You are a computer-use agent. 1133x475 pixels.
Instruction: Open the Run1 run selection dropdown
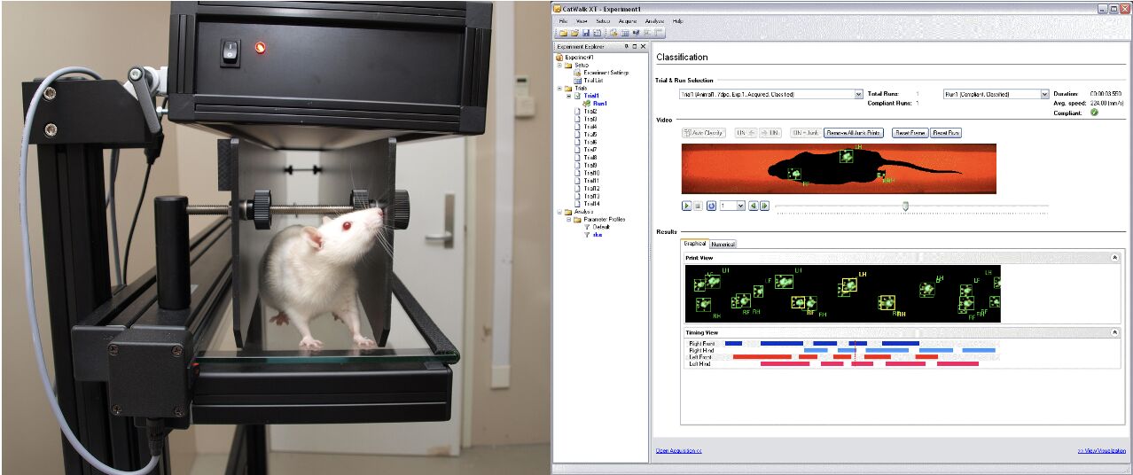[x=1043, y=94]
